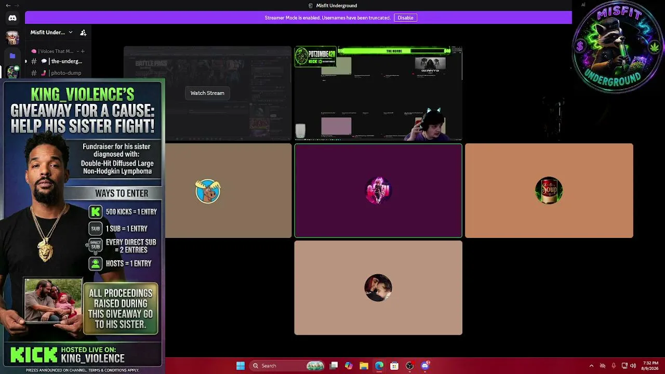The image size is (665, 374).
Task: Open the clock and date panel
Action: point(650,366)
